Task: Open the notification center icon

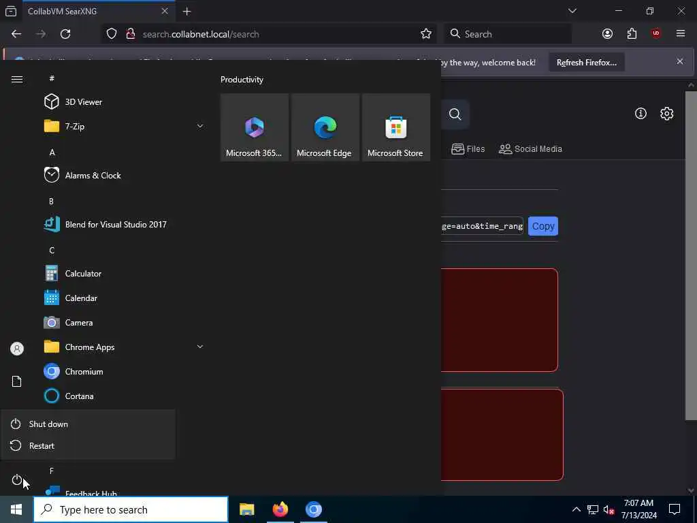Action: [x=675, y=509]
